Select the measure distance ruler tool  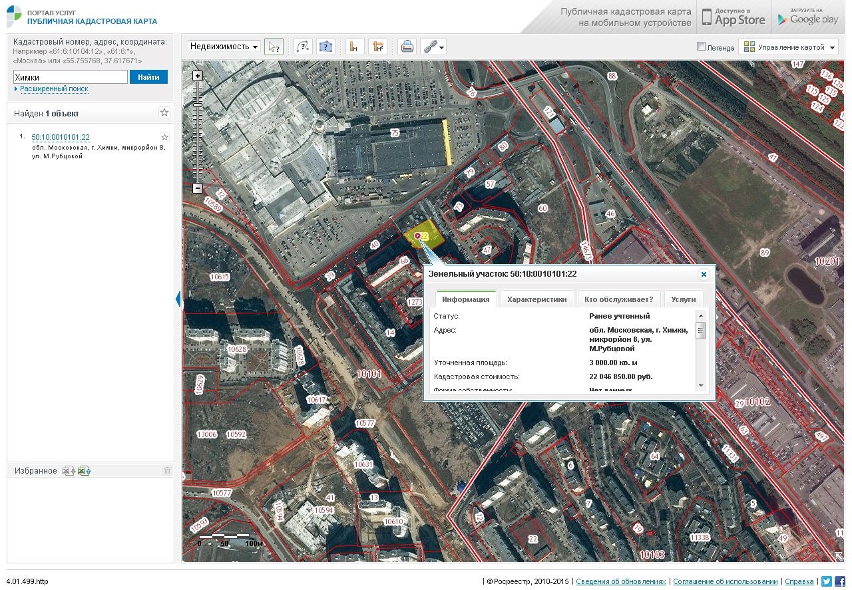355,47
